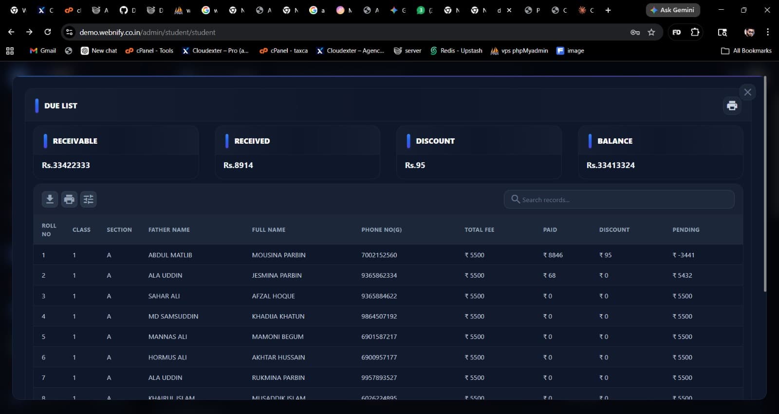779x414 pixels.
Task: Open the browser extensions puzzle icon
Action: click(695, 32)
